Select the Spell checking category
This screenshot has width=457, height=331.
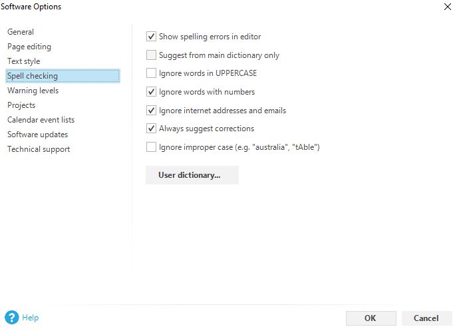[33, 76]
